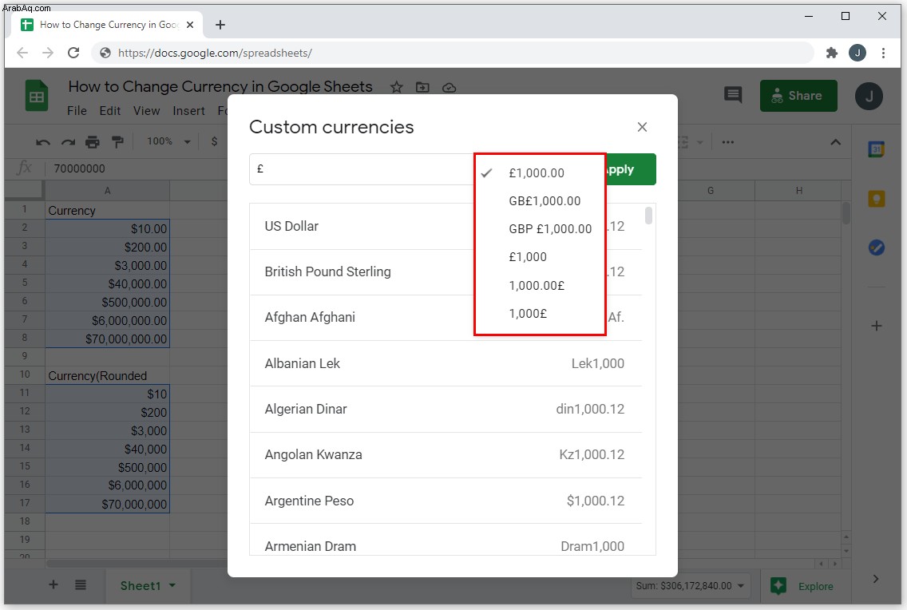Viewport: 907px width, 610px height.
Task: Click the Google Sheets logo icon
Action: coord(37,96)
